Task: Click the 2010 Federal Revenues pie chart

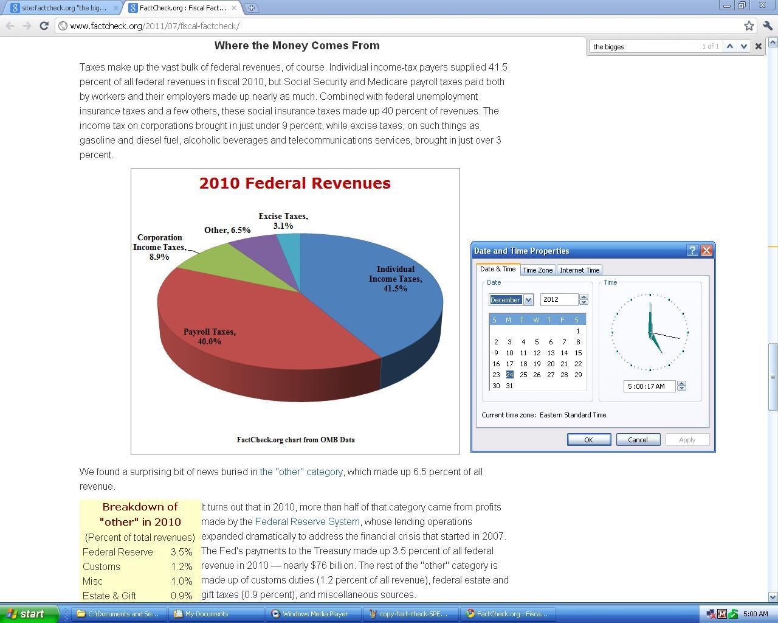Action: point(295,311)
